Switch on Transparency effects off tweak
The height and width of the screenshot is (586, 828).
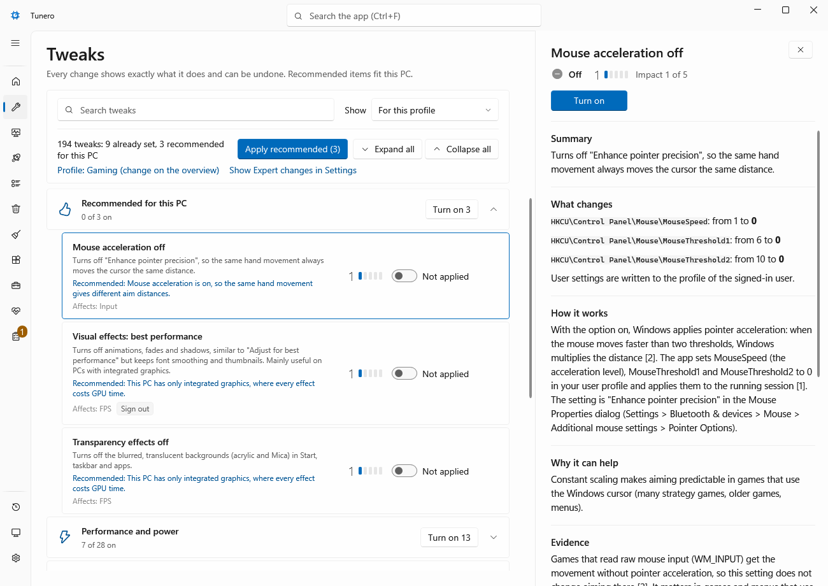pyautogui.click(x=404, y=471)
